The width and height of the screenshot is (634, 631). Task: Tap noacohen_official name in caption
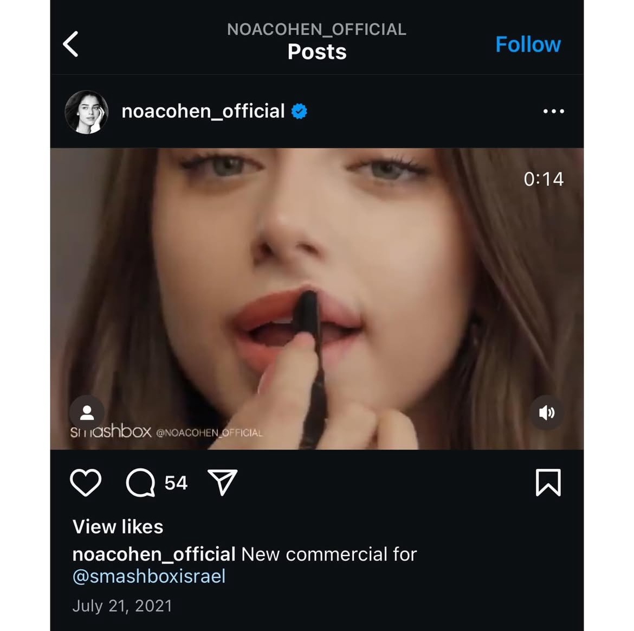point(154,554)
